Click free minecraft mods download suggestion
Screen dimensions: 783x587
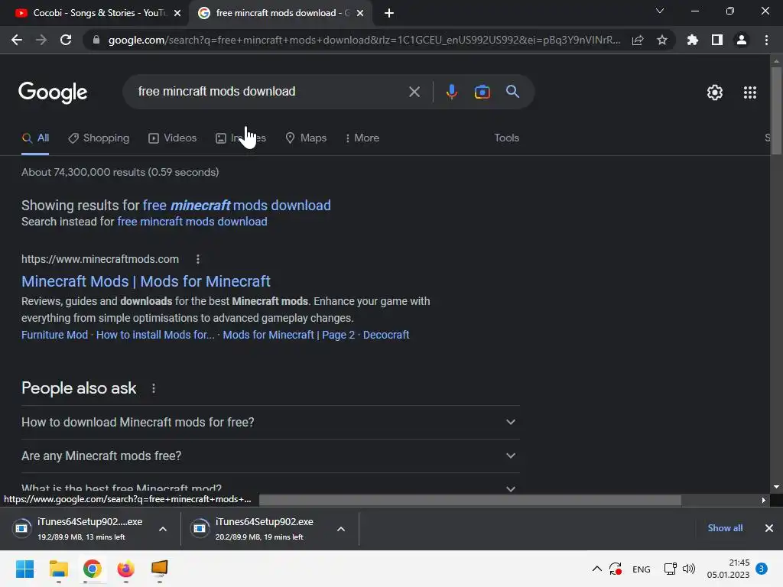point(237,205)
